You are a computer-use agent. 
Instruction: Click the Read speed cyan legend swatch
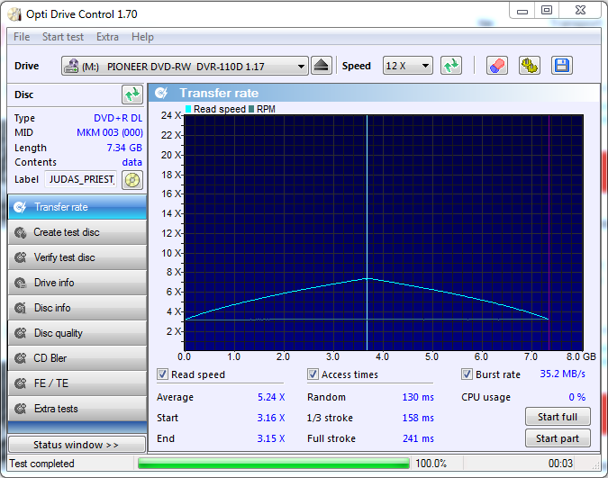188,109
